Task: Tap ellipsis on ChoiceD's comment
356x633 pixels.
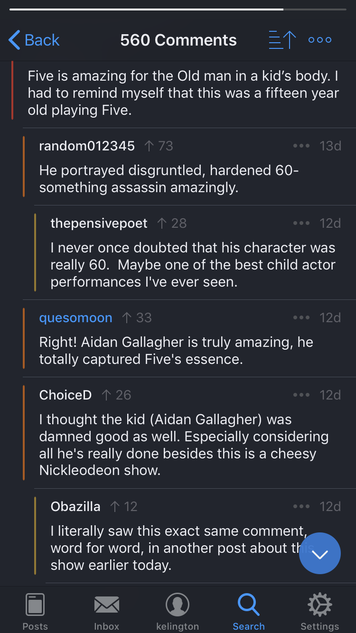Action: tap(301, 395)
